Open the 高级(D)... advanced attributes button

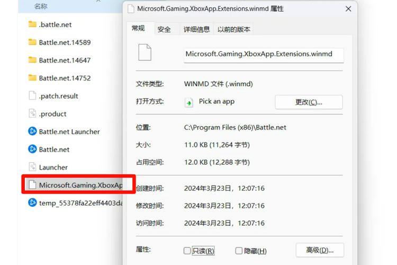(320, 250)
